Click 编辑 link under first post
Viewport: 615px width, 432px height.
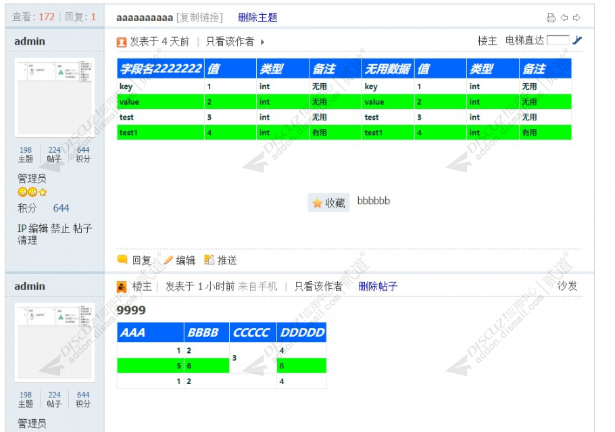point(186,260)
